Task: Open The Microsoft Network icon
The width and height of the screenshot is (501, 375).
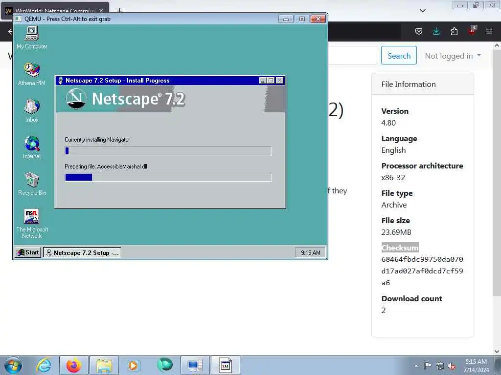Action: [x=32, y=224]
